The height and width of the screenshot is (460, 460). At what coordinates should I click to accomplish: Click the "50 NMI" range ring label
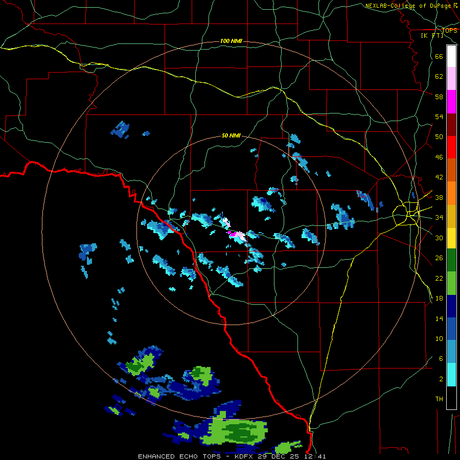(231, 135)
